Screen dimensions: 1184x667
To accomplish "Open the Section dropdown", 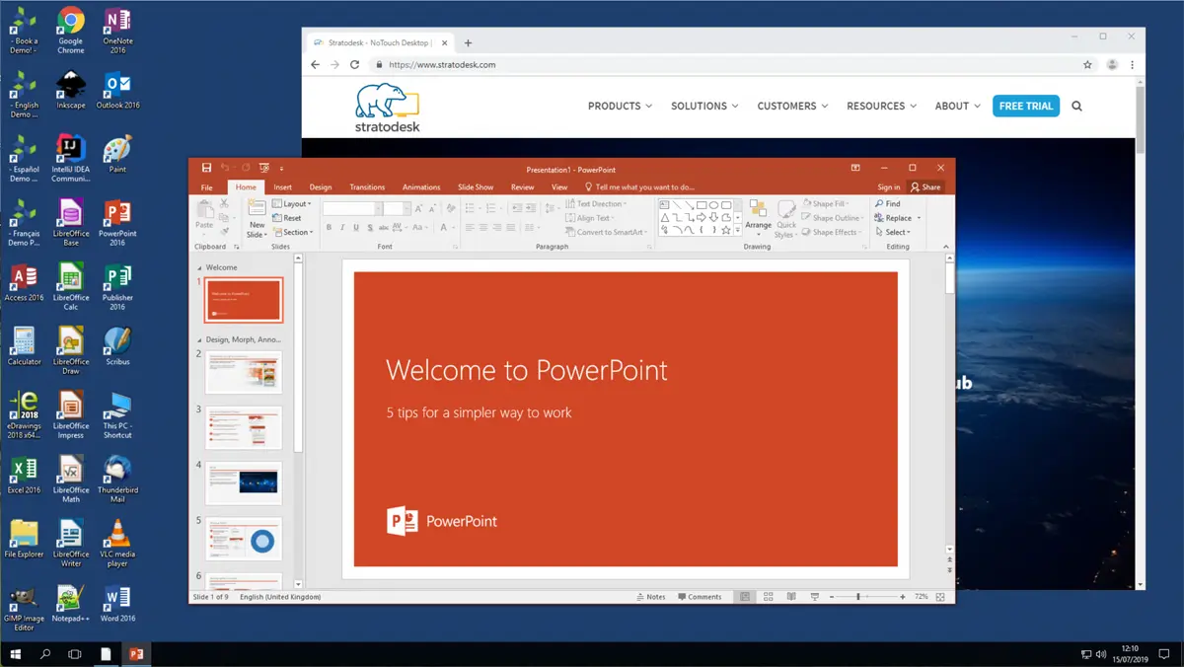I will tap(293, 233).
